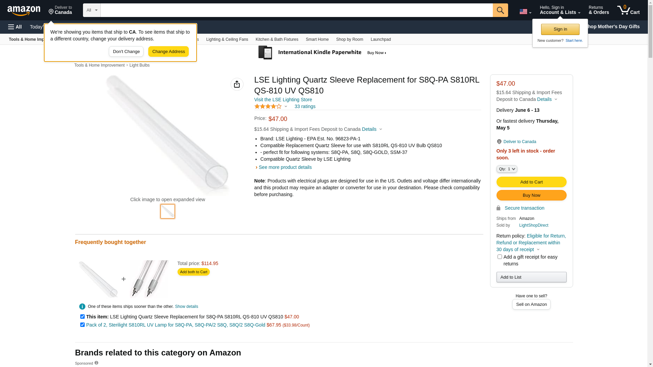Toggle the gift receipt checkbox
The height and width of the screenshot is (367, 653).
pyautogui.click(x=500, y=257)
